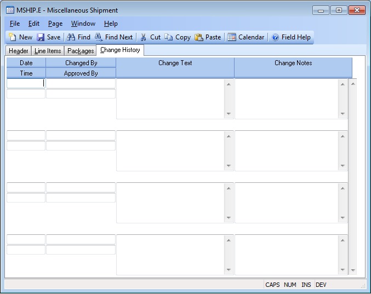The image size is (371, 294).
Task: Click the Find binoculars icon
Action: pos(71,37)
